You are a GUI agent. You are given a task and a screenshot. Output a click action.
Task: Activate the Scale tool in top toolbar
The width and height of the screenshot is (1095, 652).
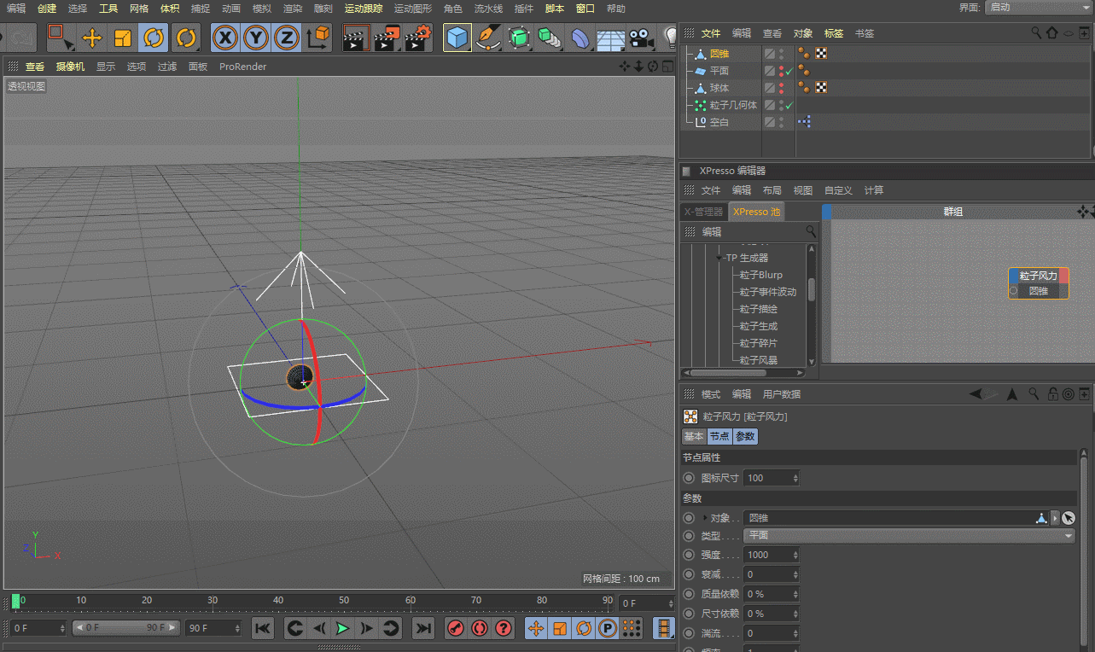tap(123, 38)
